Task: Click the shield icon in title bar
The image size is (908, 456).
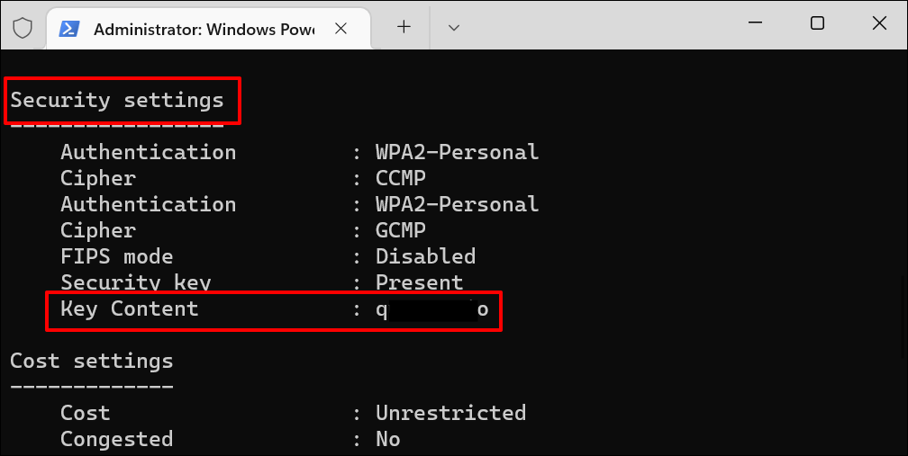Action: 23,28
